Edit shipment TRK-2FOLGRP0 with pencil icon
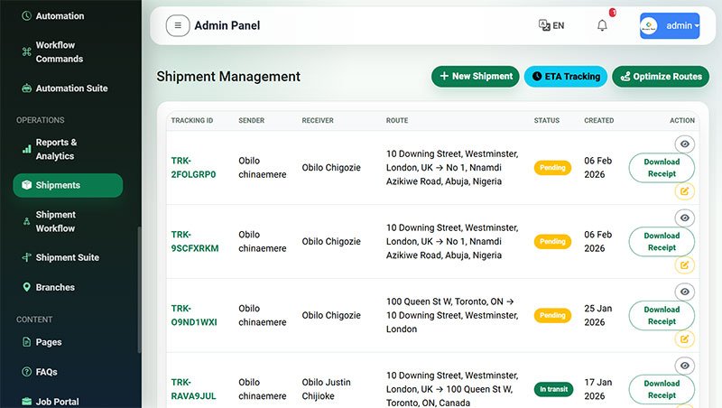Viewport: 722px width, 408px height. (x=685, y=191)
